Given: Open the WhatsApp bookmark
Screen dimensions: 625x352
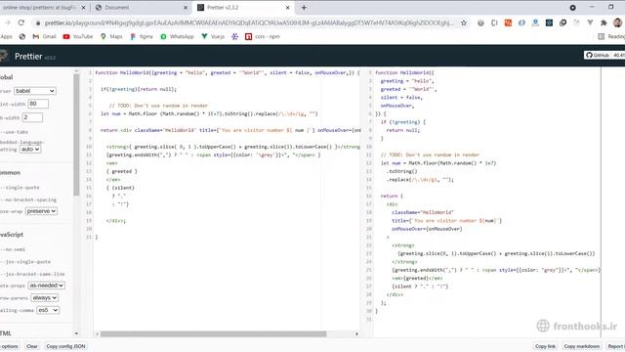Looking at the screenshot, I should [x=177, y=36].
